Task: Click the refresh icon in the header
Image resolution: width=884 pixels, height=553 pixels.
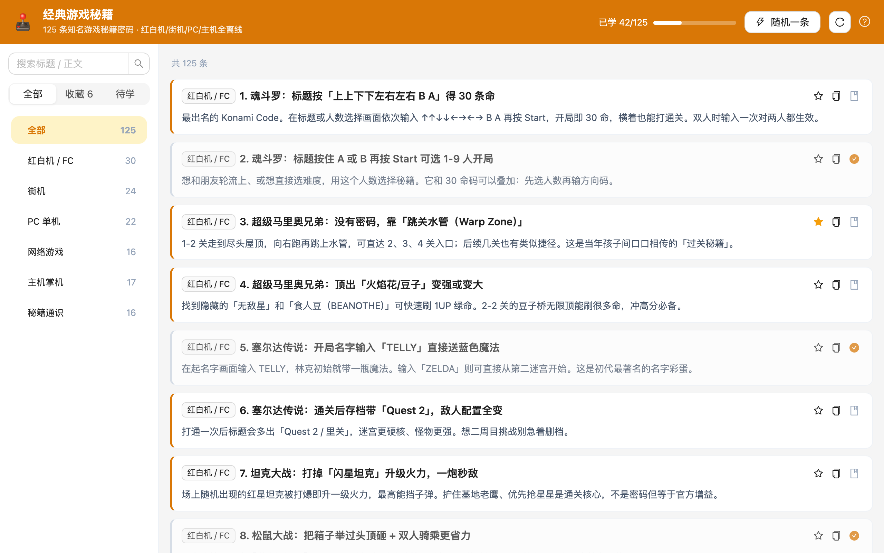Action: pyautogui.click(x=839, y=22)
